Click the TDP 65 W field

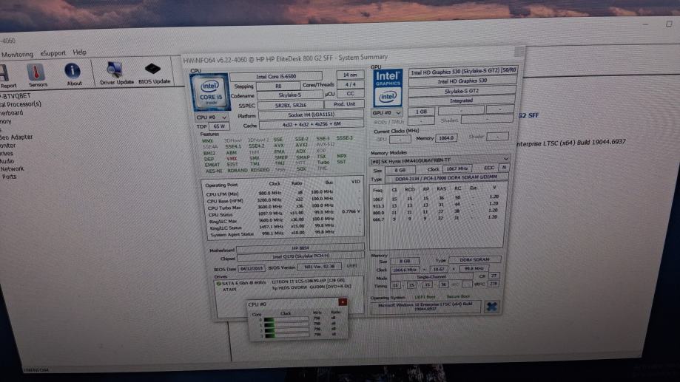[220, 126]
